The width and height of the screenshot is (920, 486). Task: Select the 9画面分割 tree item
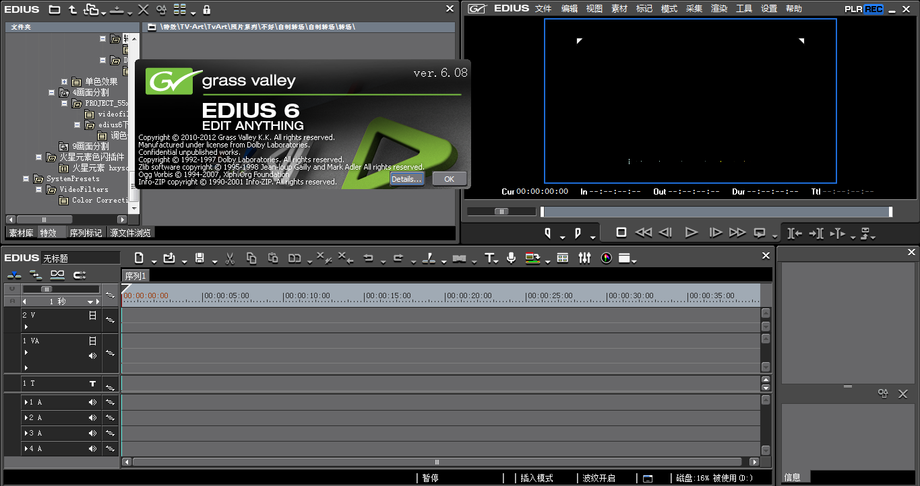coord(90,146)
